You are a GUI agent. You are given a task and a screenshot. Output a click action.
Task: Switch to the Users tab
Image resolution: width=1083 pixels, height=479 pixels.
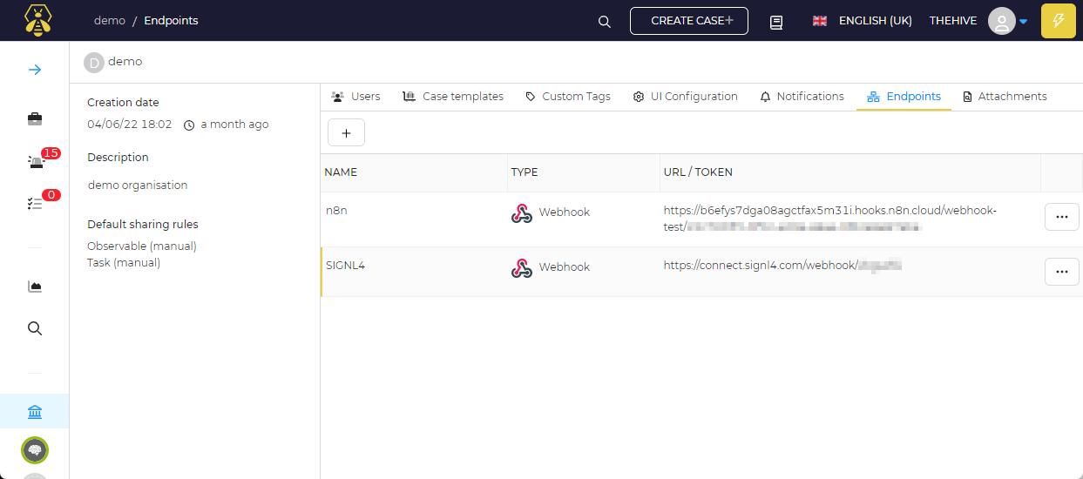click(x=355, y=97)
